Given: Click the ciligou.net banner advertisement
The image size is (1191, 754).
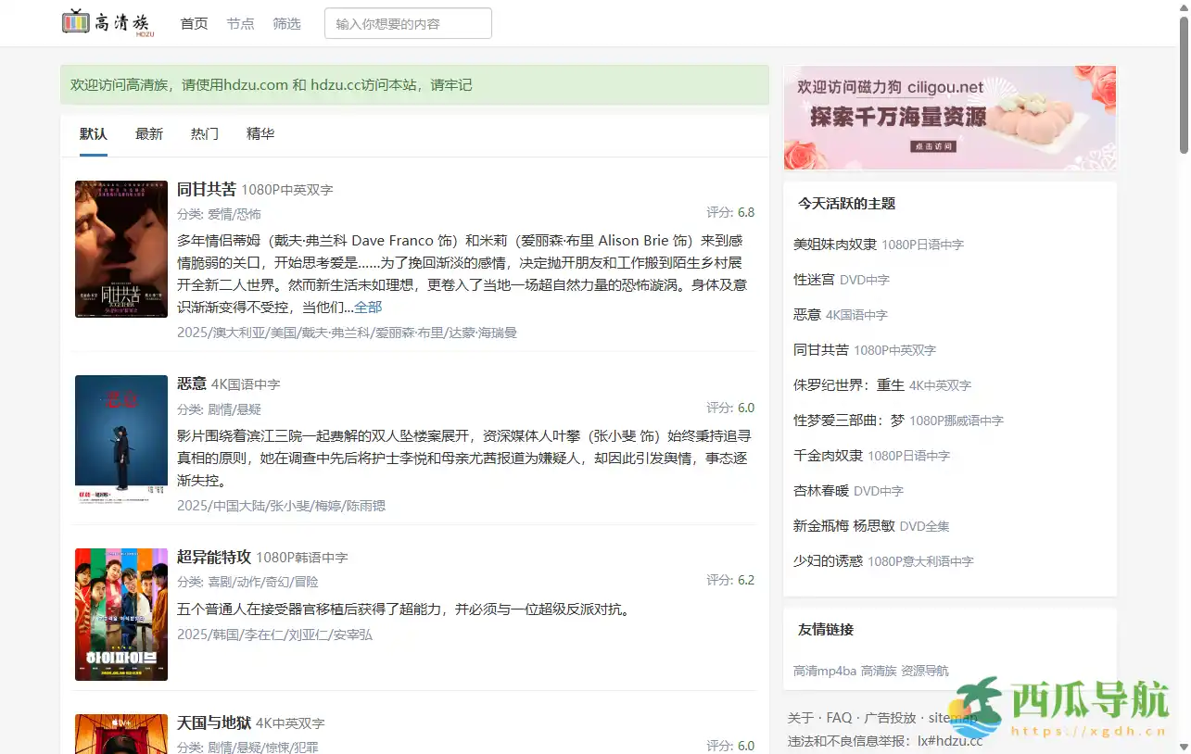Looking at the screenshot, I should [949, 118].
